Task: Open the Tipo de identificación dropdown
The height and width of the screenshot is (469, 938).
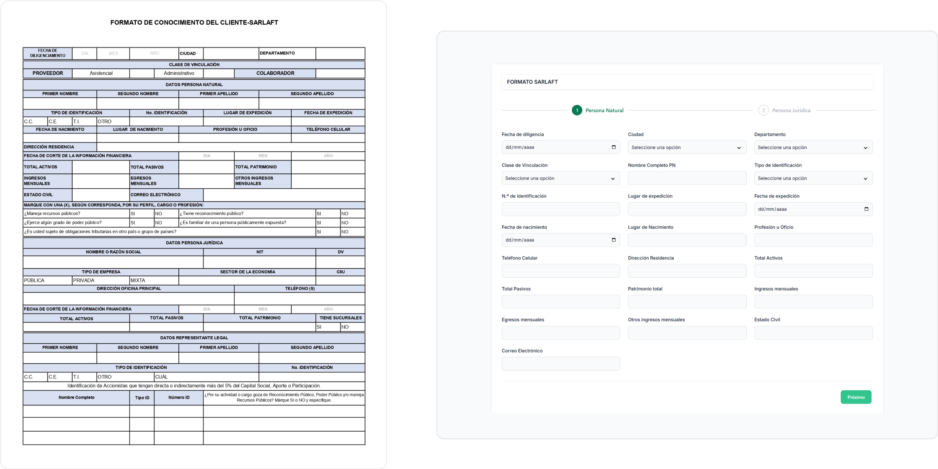Action: (813, 178)
